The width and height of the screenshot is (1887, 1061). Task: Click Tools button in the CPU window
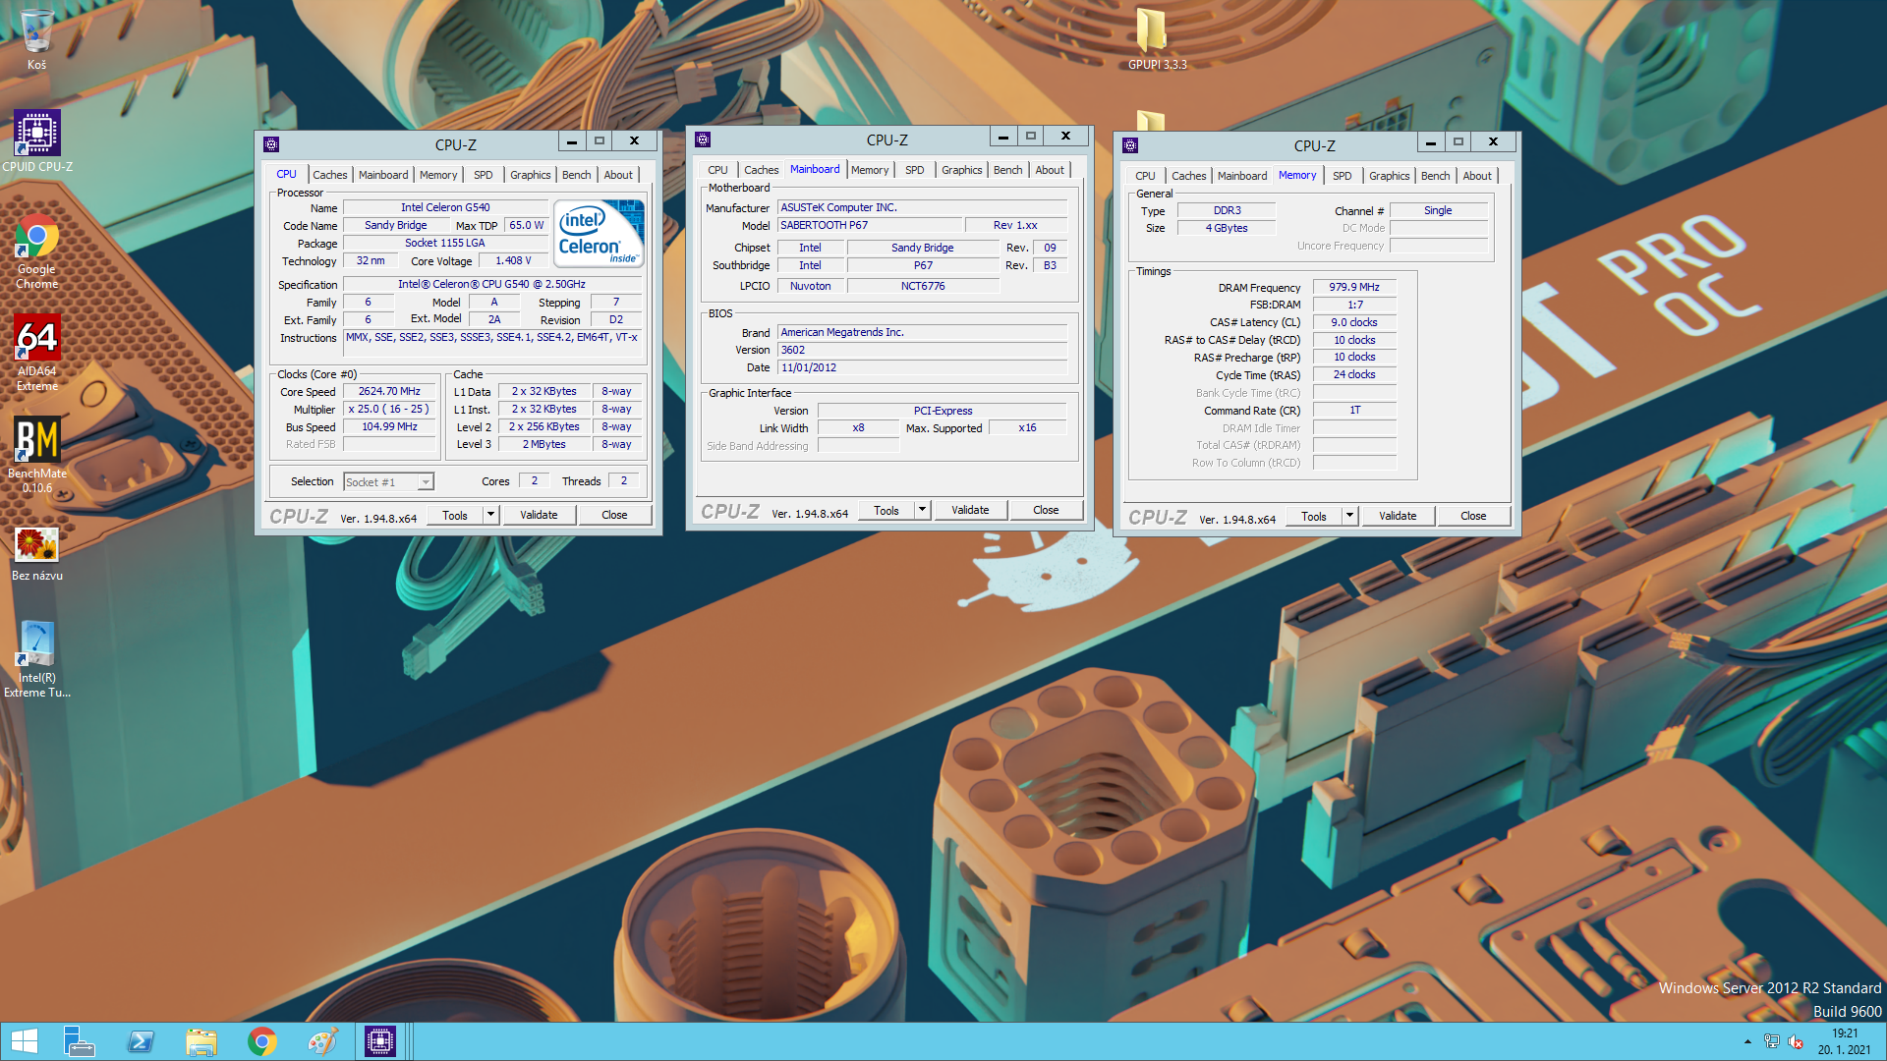click(x=455, y=515)
